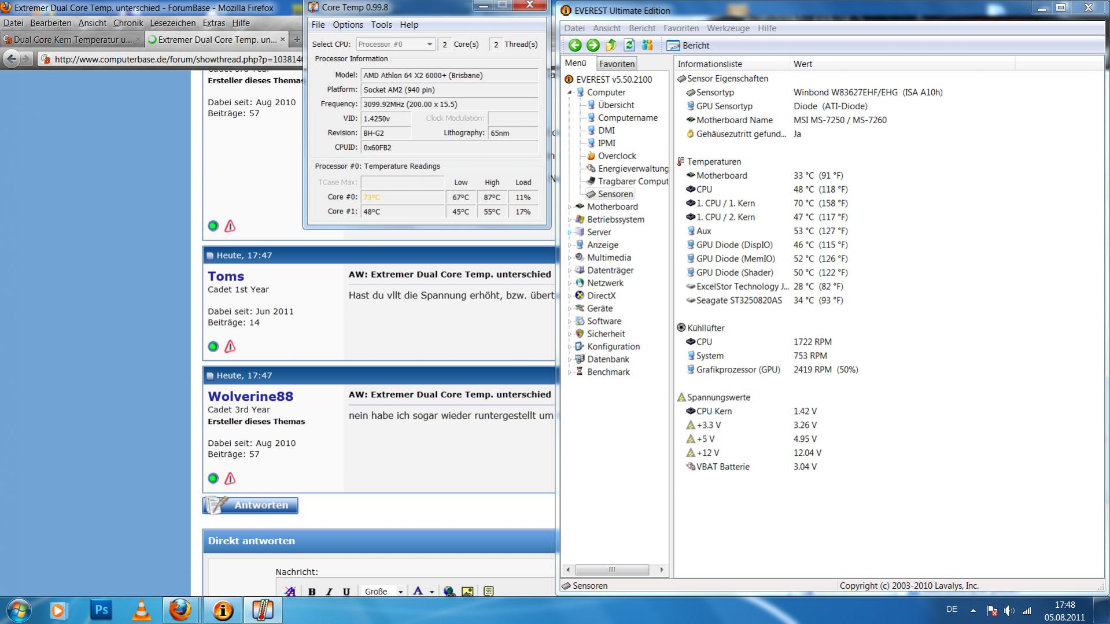Switch to EVEREST via taskbar icon
1110x624 pixels.
223,610
